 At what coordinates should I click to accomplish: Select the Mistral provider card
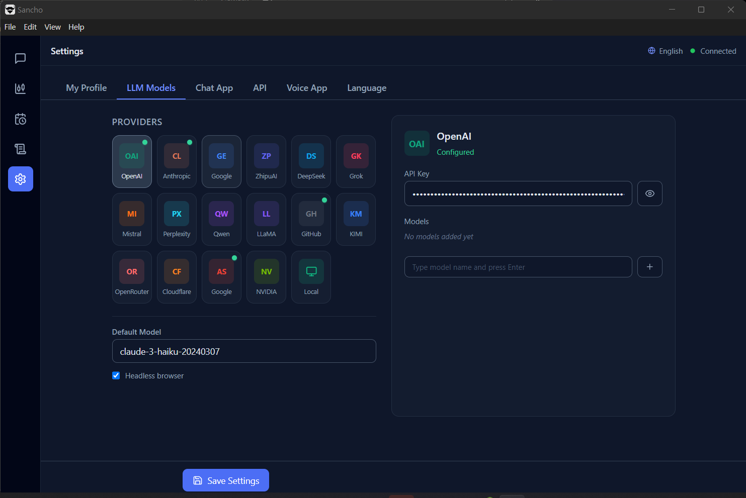132,219
